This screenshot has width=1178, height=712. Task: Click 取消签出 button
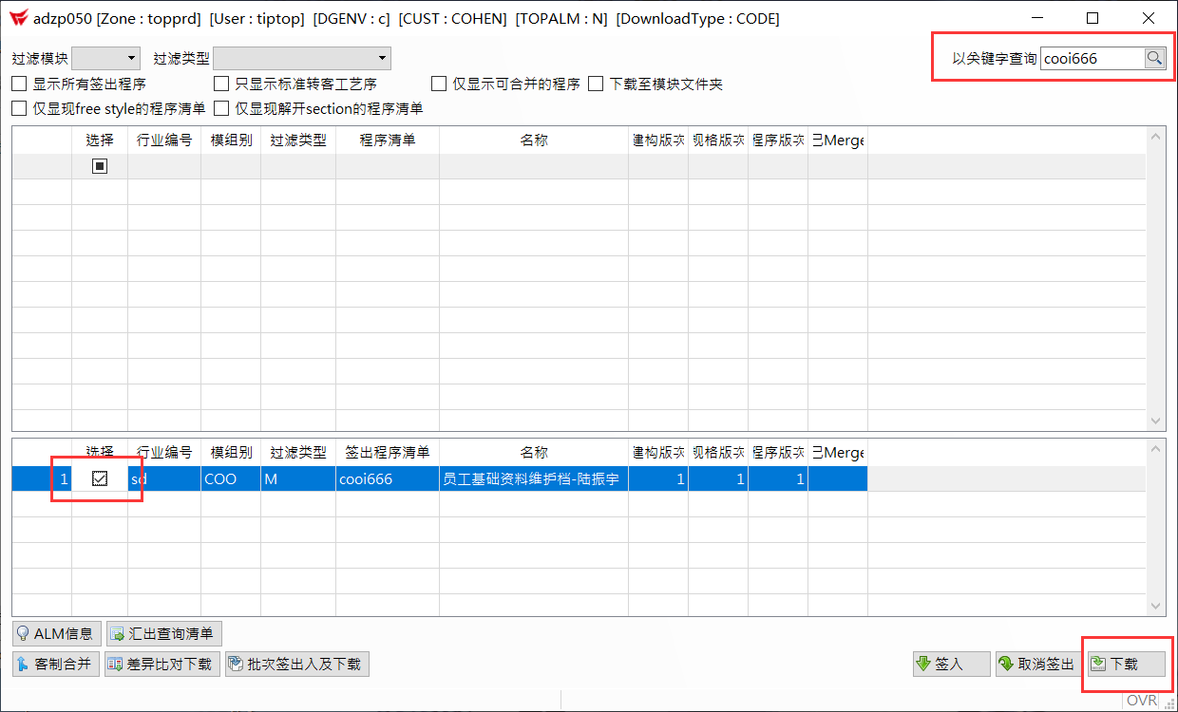(x=1036, y=664)
